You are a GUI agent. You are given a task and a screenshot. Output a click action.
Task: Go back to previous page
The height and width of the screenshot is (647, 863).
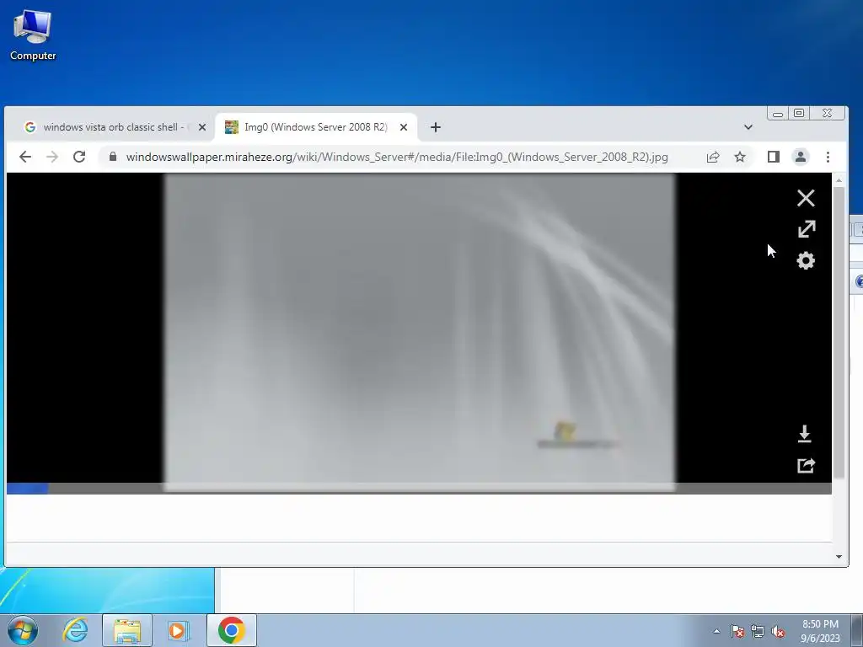tap(25, 157)
